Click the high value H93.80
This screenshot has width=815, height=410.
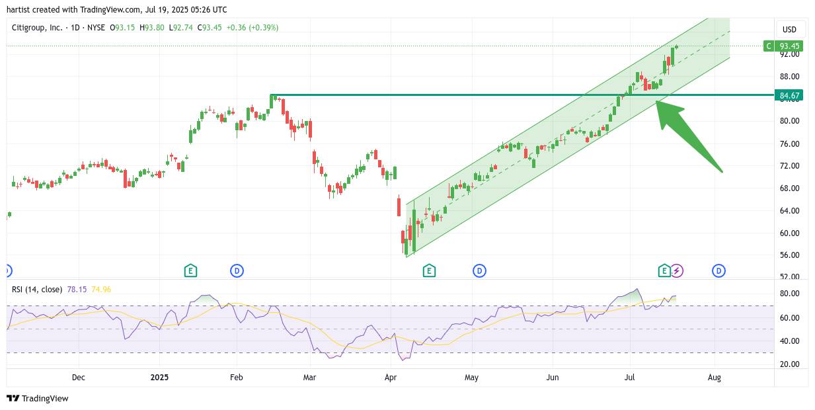click(x=151, y=28)
